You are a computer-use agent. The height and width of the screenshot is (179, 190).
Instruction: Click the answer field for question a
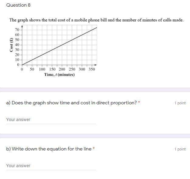pos(51,120)
